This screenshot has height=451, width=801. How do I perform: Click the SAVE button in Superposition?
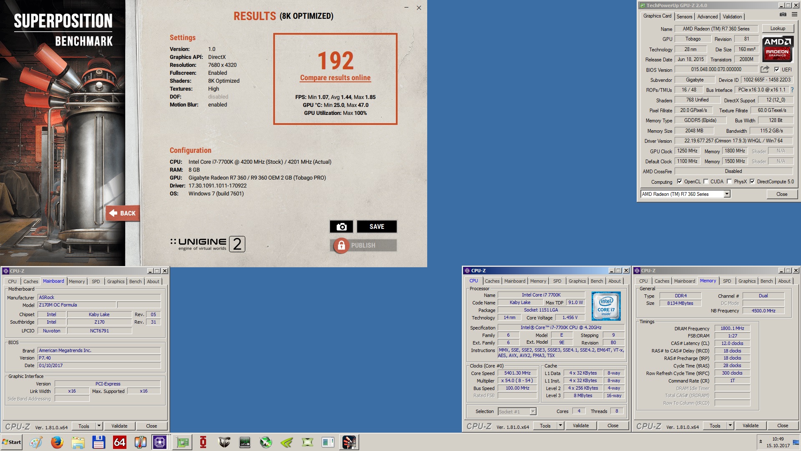click(x=377, y=226)
